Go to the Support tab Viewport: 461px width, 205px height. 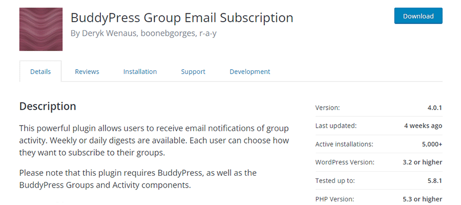pyautogui.click(x=193, y=72)
